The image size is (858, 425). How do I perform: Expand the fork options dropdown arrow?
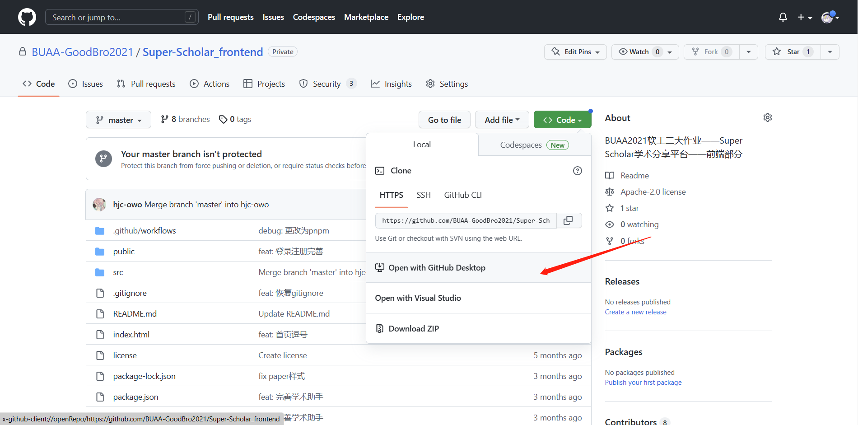pyautogui.click(x=749, y=52)
